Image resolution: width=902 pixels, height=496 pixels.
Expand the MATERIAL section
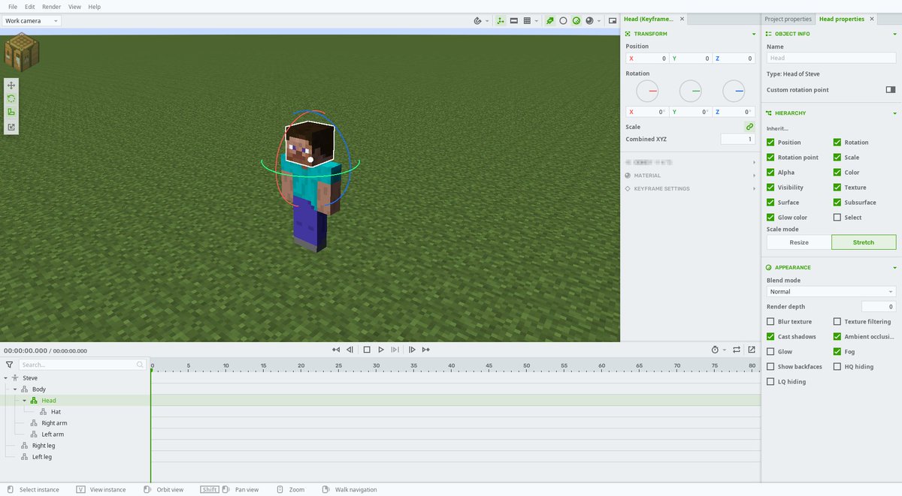click(x=754, y=176)
